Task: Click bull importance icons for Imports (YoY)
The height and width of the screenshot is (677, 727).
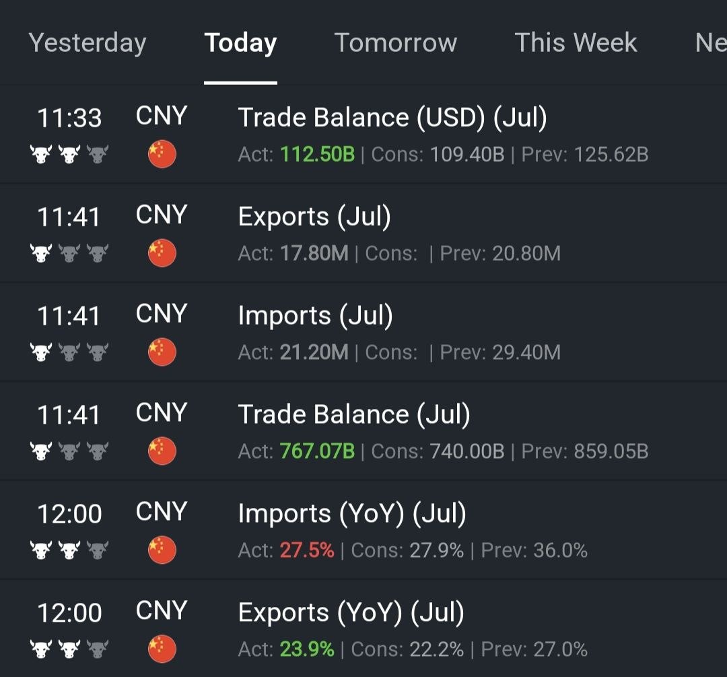Action: click(69, 550)
